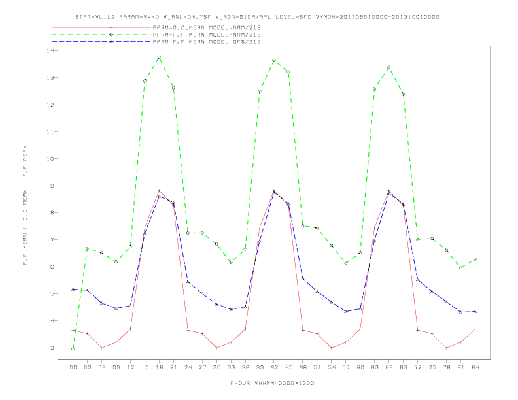Click y-axis tick label 11
Image resolution: width=518 pixels, height=400 pixels.
click(x=50, y=131)
